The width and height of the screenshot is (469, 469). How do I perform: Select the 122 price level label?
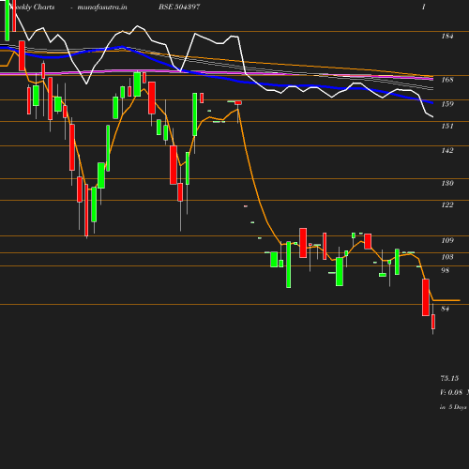tap(447, 204)
